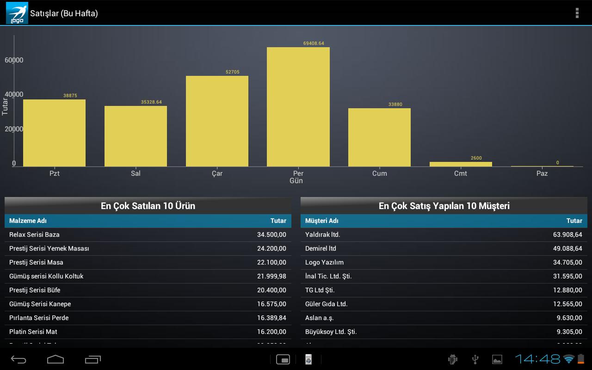Tap the Wi-Fi signal status icon
This screenshot has width=592, height=370.
point(569,359)
